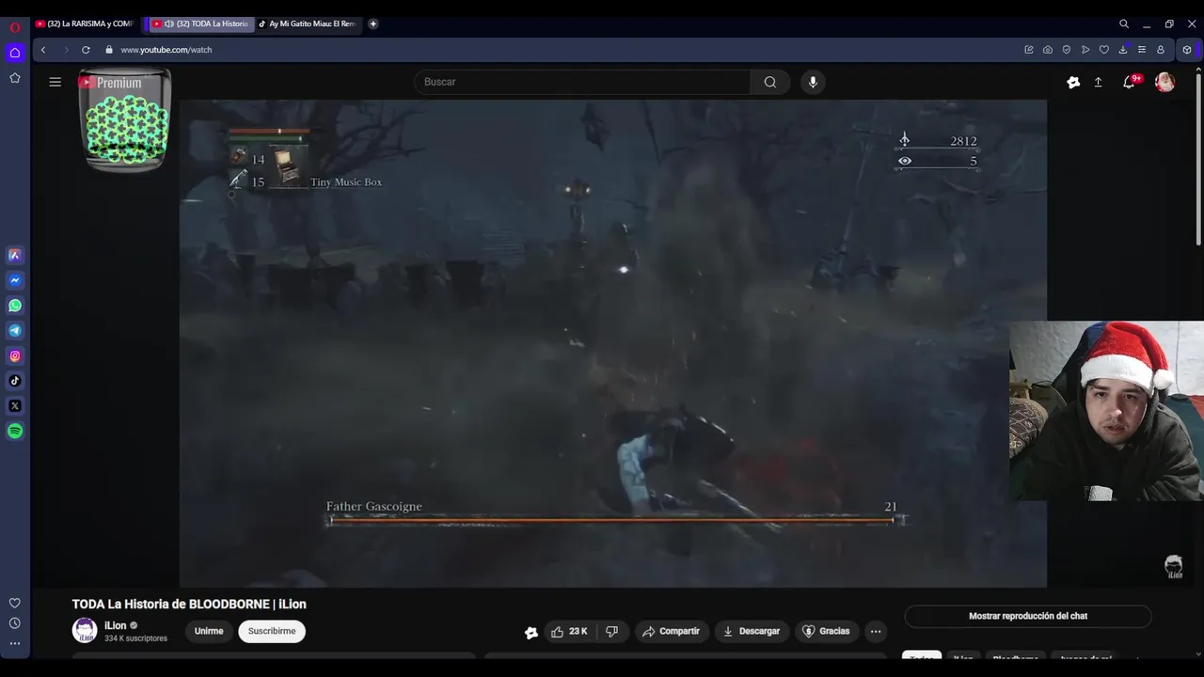Open YouTube account avatar menu
The width and height of the screenshot is (1204, 677).
[x=1164, y=82]
